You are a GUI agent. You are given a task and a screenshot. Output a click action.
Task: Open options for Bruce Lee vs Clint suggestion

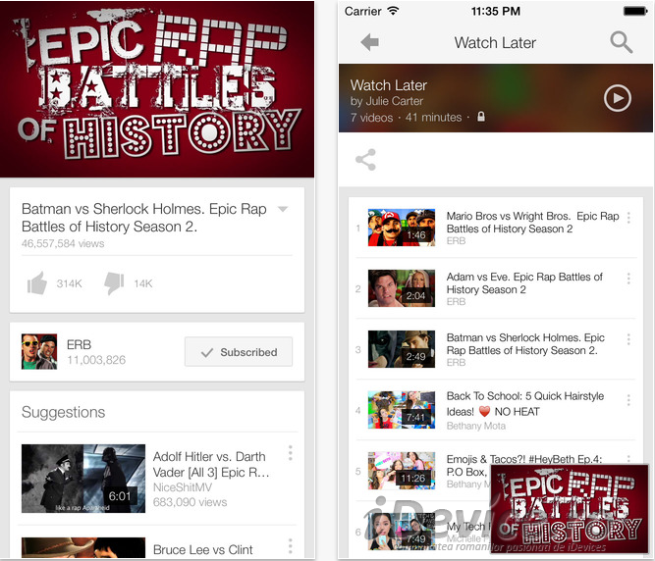(291, 546)
